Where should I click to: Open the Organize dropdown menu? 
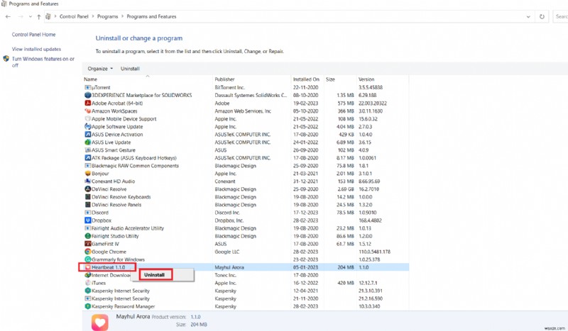(x=100, y=69)
